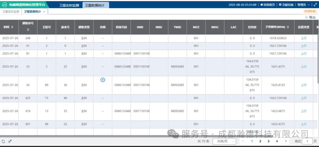This screenshot has height=147, width=319.
Task: Switch to the 卫星实时监测 top menu tab
Action: (x=69, y=5)
